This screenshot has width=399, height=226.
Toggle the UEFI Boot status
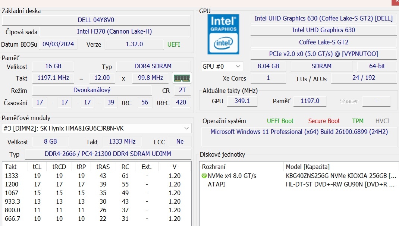pyautogui.click(x=280, y=121)
